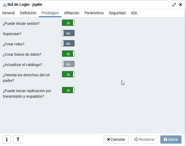Disable inheriting rights from parent role
186x146 pixels.
click(x=68, y=74)
